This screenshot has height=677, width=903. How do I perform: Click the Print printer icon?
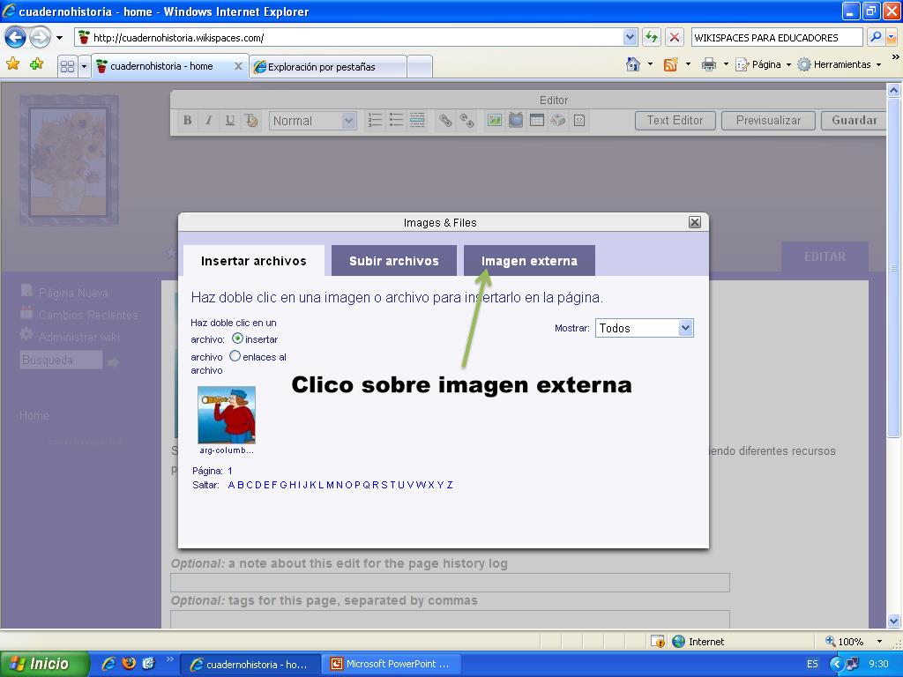[708, 64]
